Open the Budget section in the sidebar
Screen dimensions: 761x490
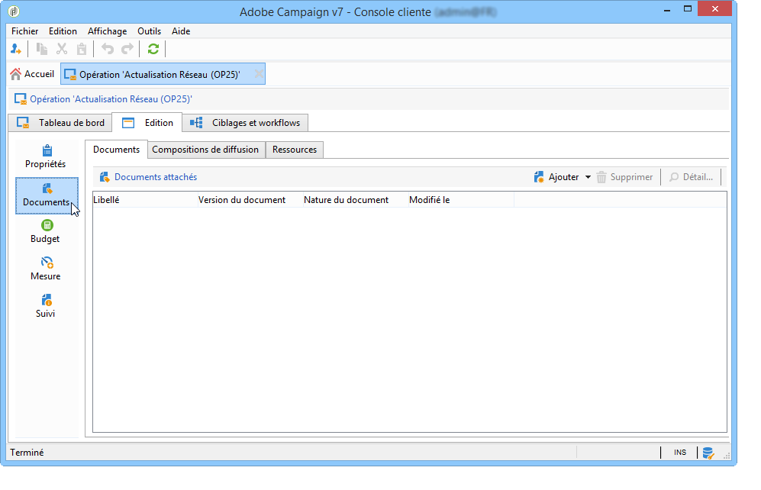pyautogui.click(x=46, y=231)
